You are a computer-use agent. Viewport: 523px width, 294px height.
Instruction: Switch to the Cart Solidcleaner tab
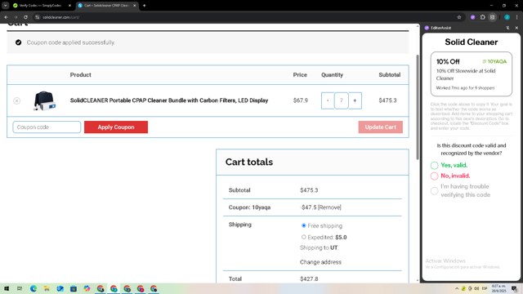(x=106, y=6)
